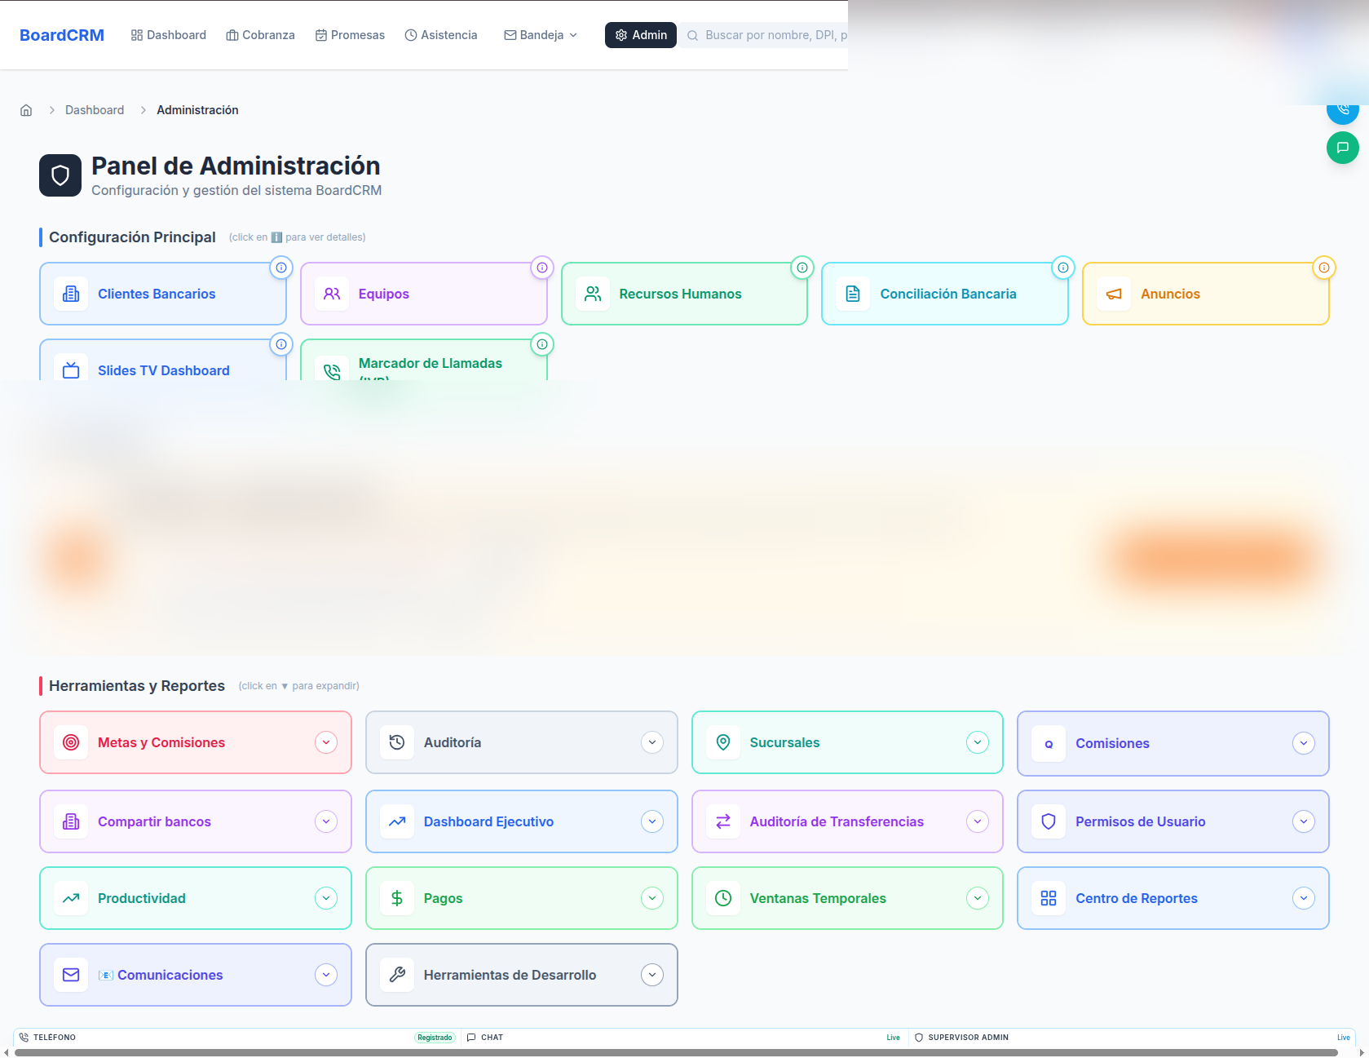Go to Dashboard in top navigation
The width and height of the screenshot is (1369, 1058).
pyautogui.click(x=169, y=35)
